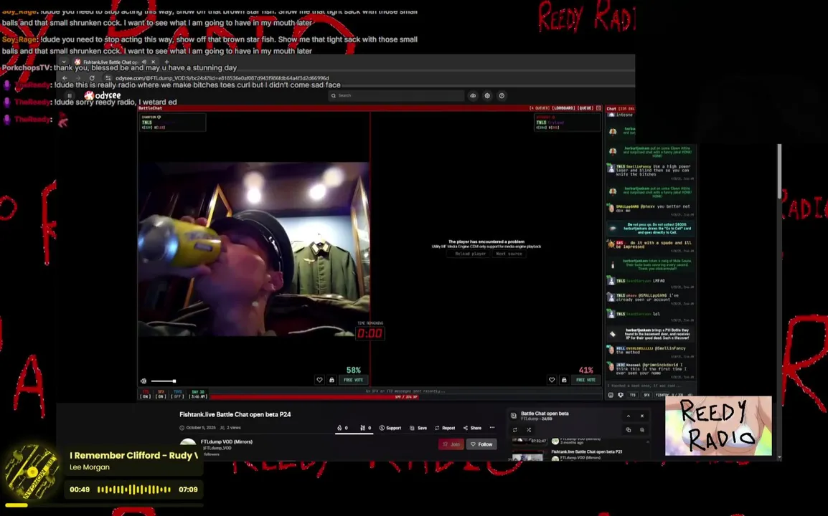
Task: Click the TTS button below chat input
Action: [633, 395]
